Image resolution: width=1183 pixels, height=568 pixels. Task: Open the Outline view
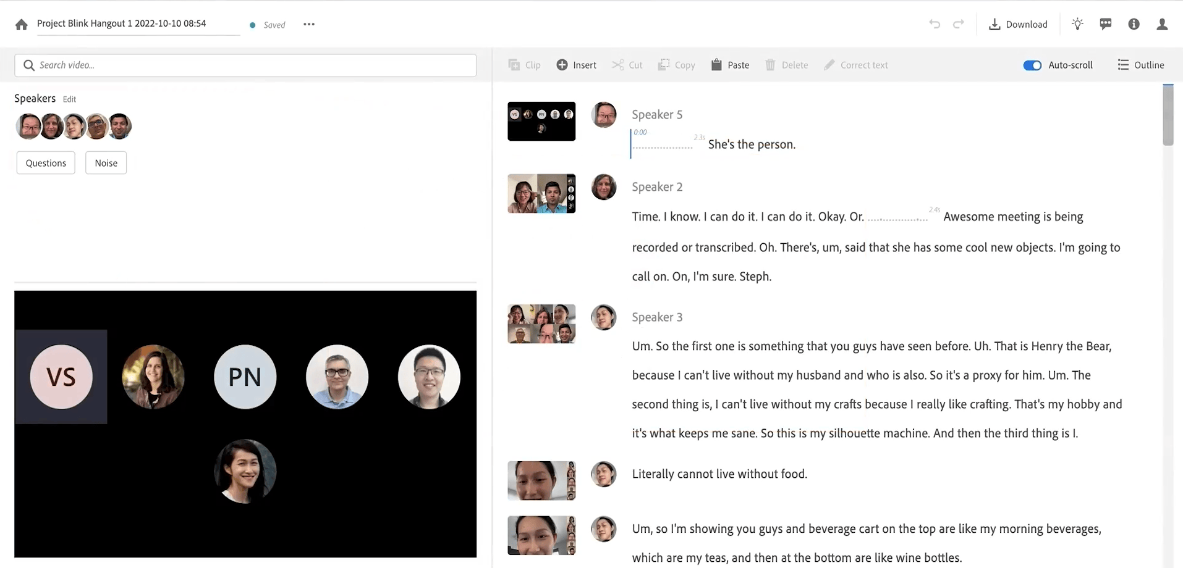click(x=1142, y=65)
